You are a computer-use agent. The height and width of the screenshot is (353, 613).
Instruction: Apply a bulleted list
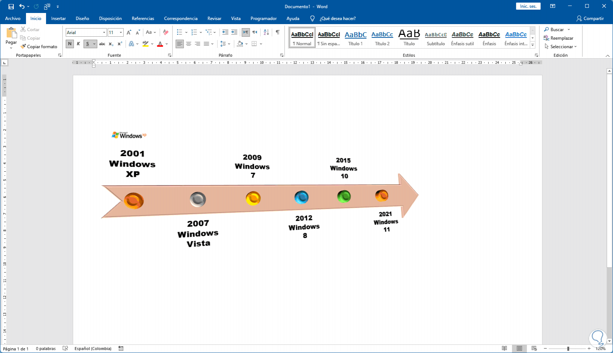(x=180, y=33)
